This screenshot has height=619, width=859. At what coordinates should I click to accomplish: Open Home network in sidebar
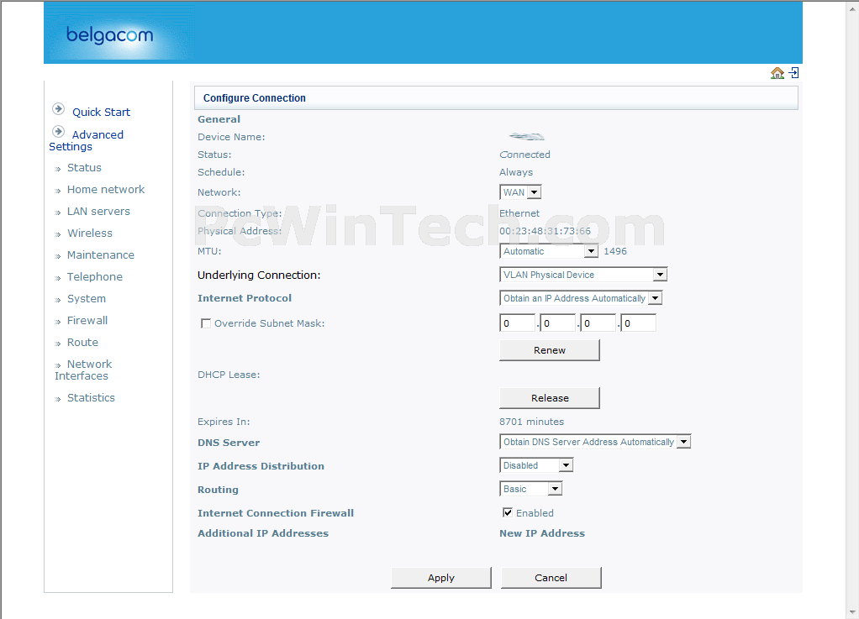tap(106, 189)
